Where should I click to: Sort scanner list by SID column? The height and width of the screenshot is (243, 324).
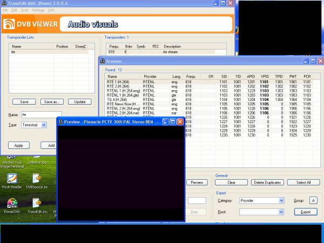pos(222,77)
